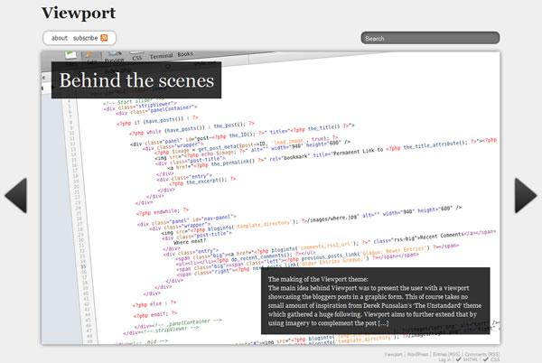Click the Log in footer link
542x363 pixels.
click(x=444, y=359)
